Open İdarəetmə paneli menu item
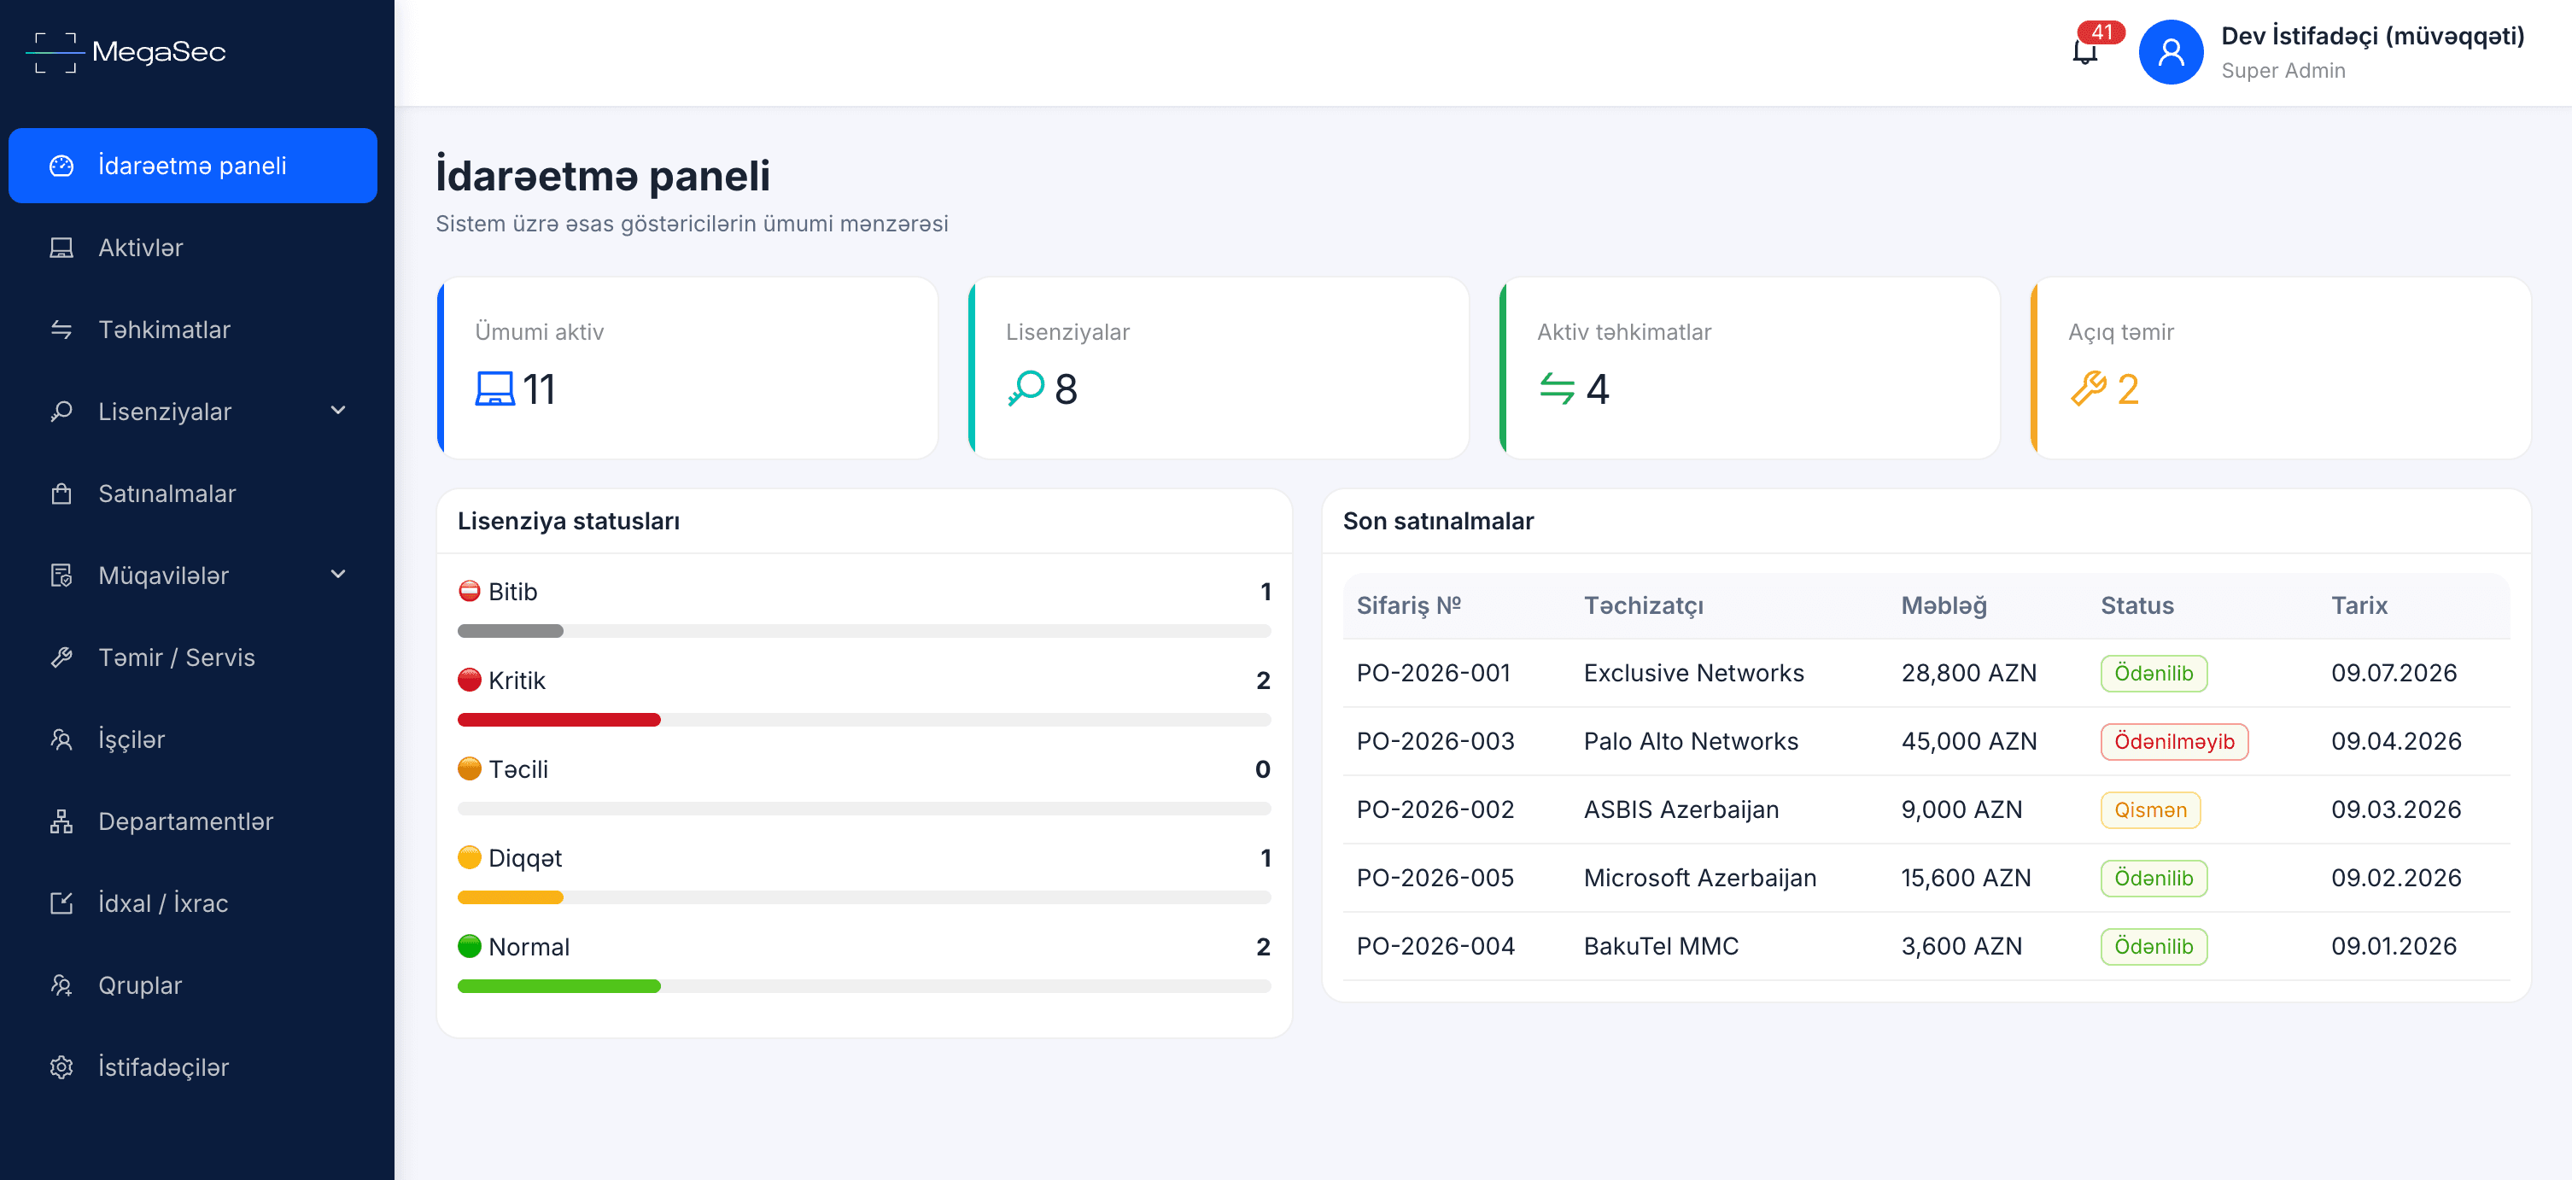 coord(193,166)
